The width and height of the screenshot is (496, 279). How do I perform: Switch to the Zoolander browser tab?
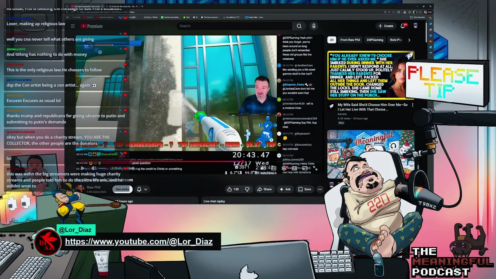coord(122,6)
